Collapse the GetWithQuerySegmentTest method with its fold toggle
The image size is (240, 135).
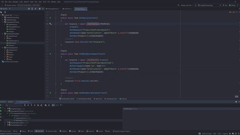click(x=56, y=54)
